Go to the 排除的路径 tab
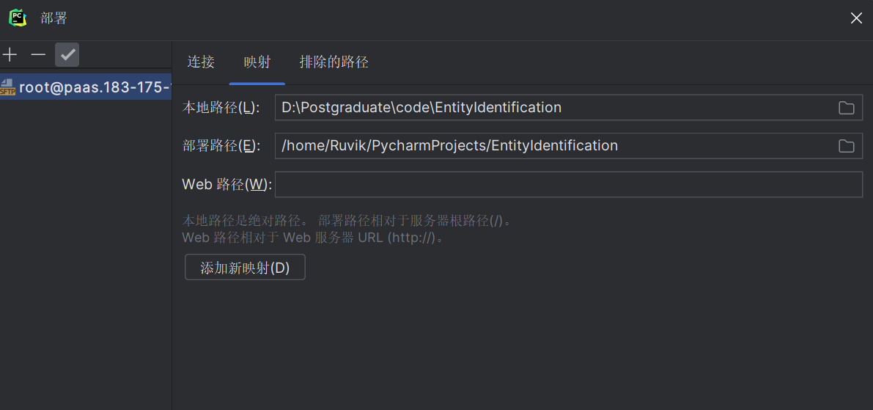The width and height of the screenshot is (873, 410). tap(334, 62)
